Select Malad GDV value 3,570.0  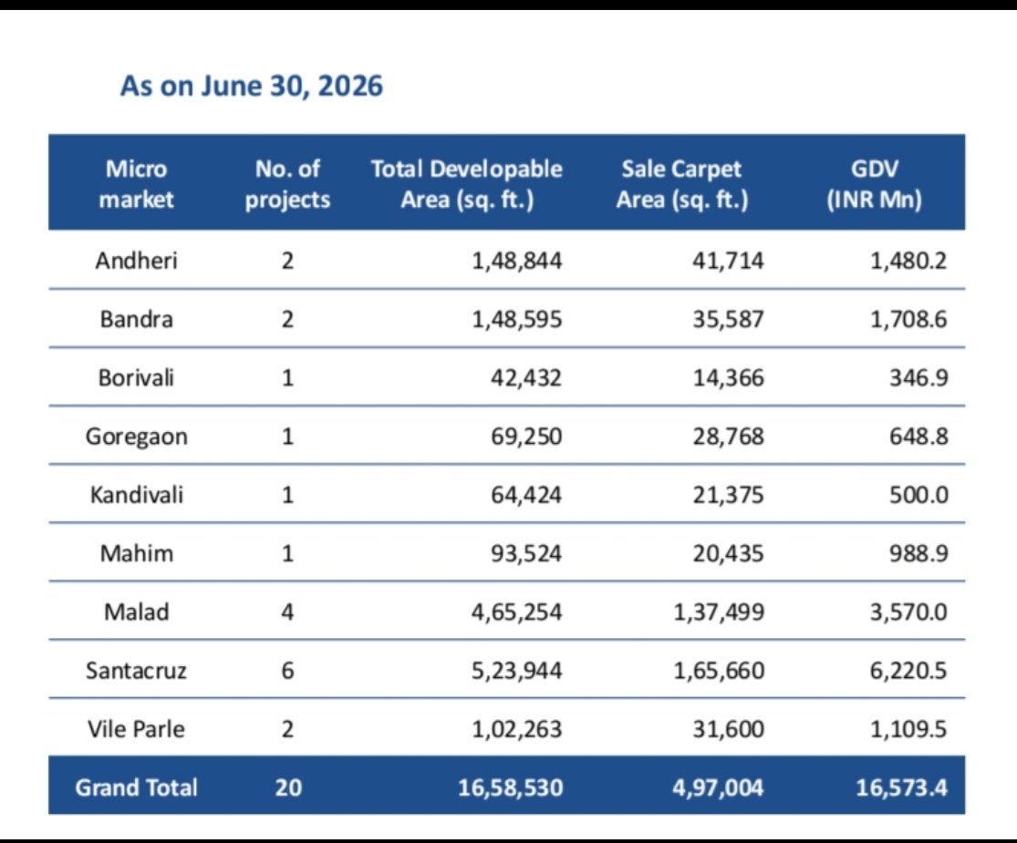tap(908, 612)
